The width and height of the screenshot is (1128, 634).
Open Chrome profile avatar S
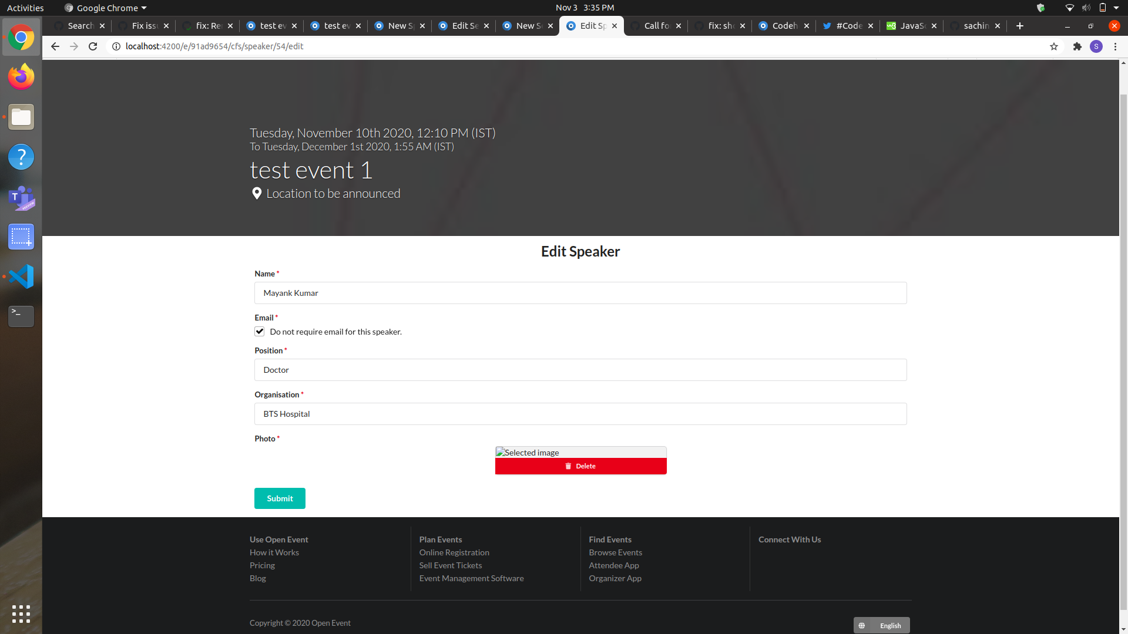pyautogui.click(x=1096, y=46)
